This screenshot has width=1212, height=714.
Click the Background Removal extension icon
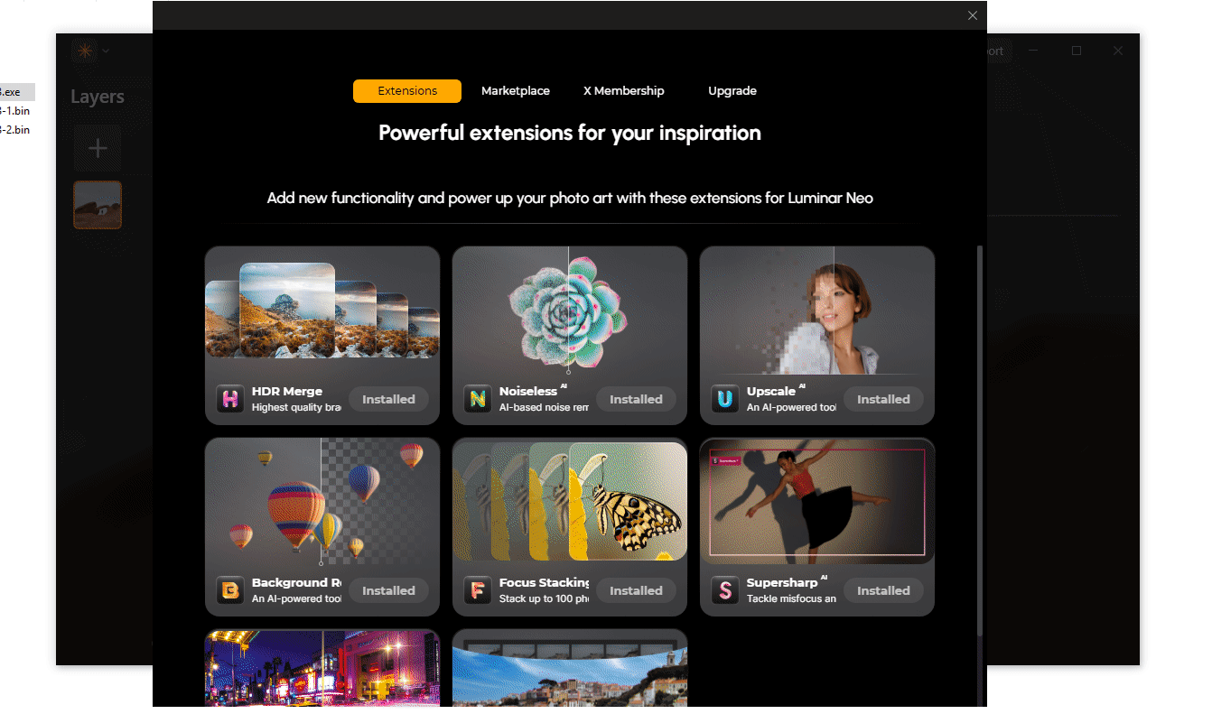tap(230, 590)
